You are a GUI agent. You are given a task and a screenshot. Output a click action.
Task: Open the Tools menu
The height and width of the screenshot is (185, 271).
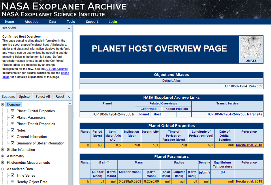pos(71,22)
